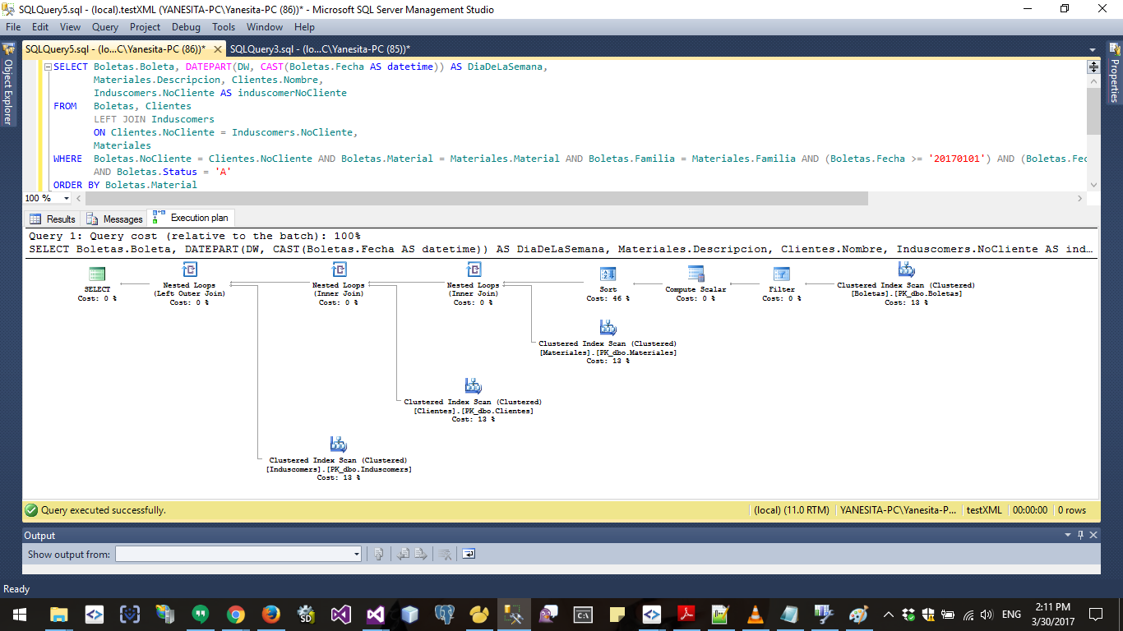Click '00:00:00' elapsed time in status bar
1123x631 pixels.
(1030, 510)
